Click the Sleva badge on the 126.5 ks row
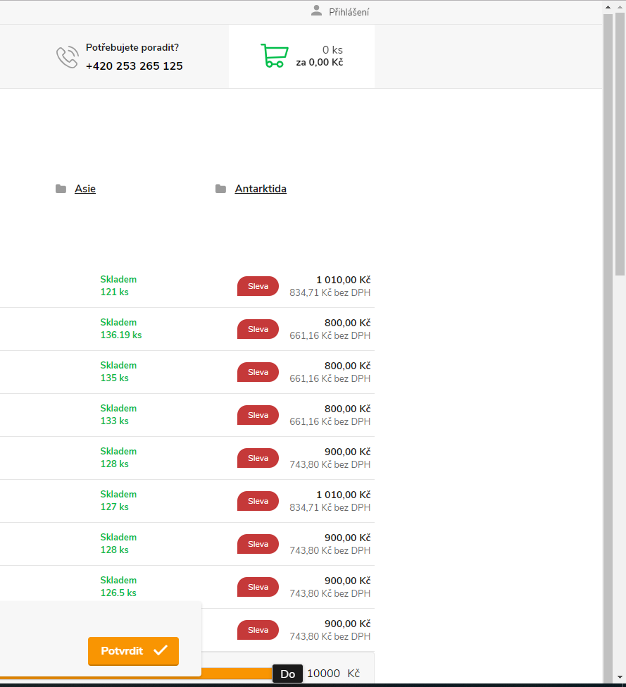The image size is (626, 687). [258, 587]
